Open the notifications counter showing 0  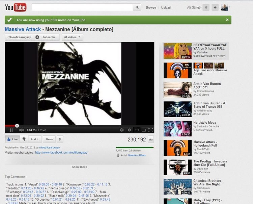(206, 7)
